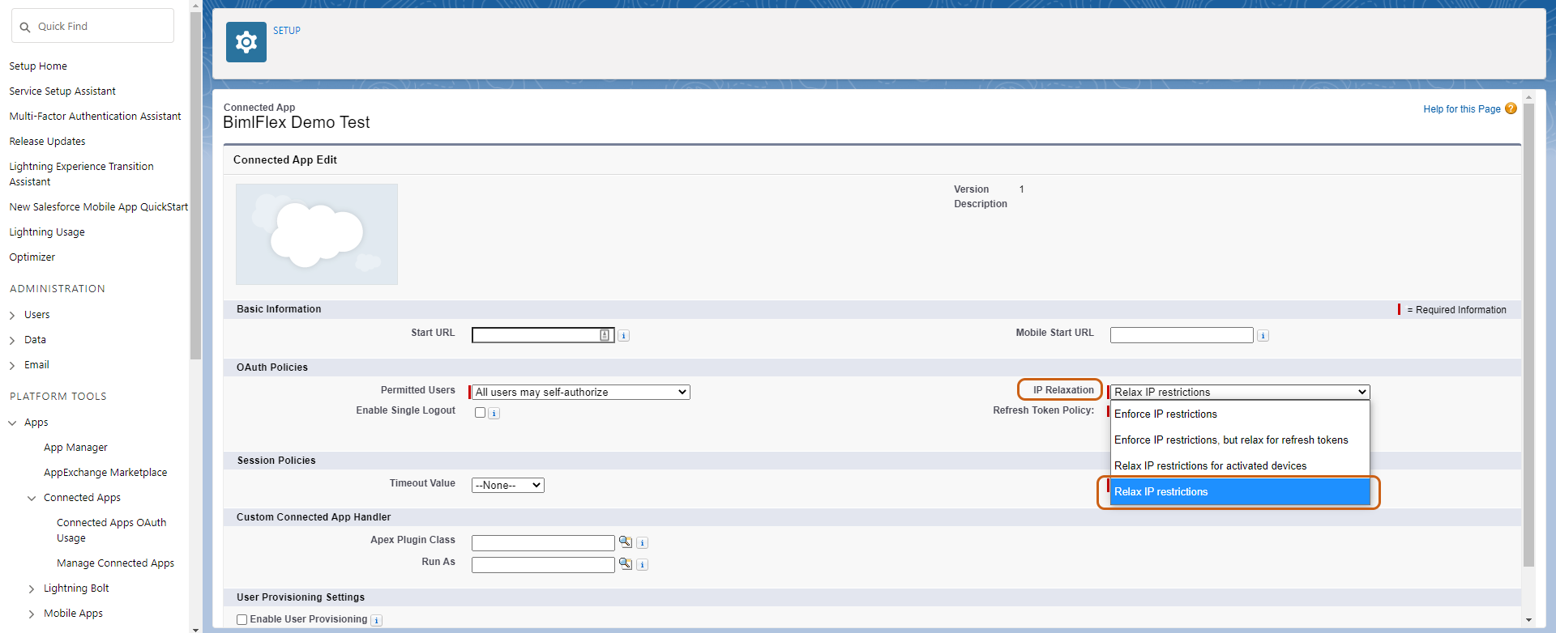
Task: Open Multi-Factor Authentication Assistant
Action: (x=95, y=117)
